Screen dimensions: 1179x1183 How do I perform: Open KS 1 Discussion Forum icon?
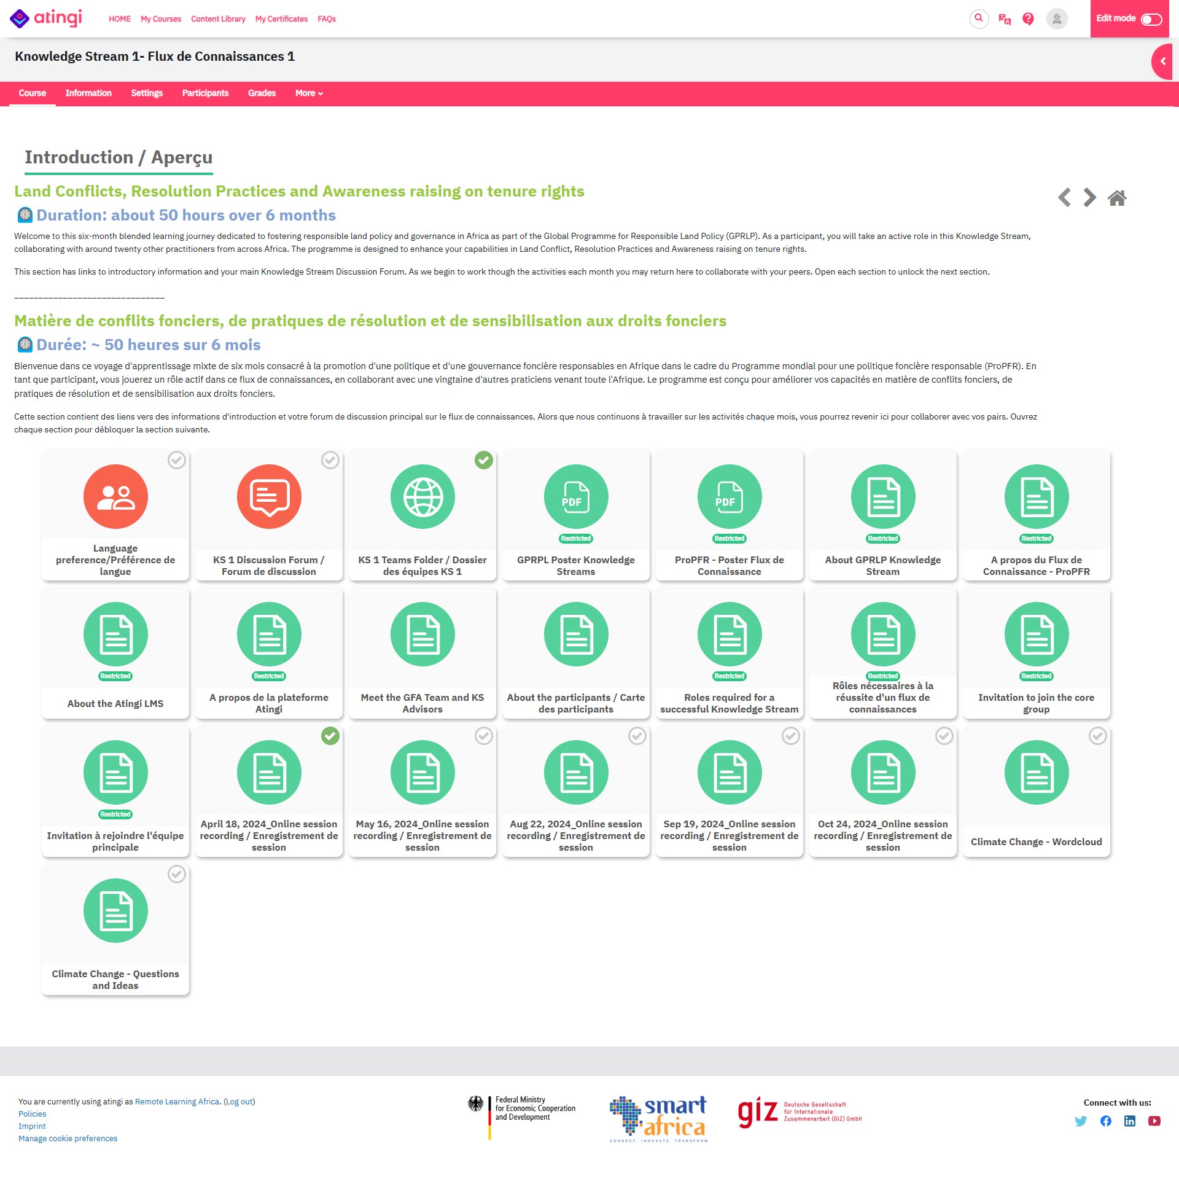269,496
